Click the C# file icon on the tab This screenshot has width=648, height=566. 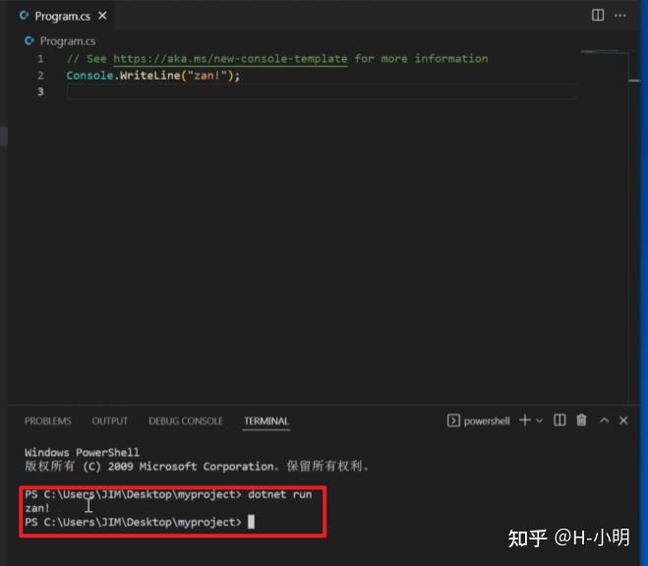(x=25, y=16)
